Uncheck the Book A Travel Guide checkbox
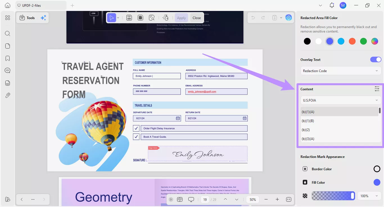Viewport: 384px width, 207px height. [136, 137]
